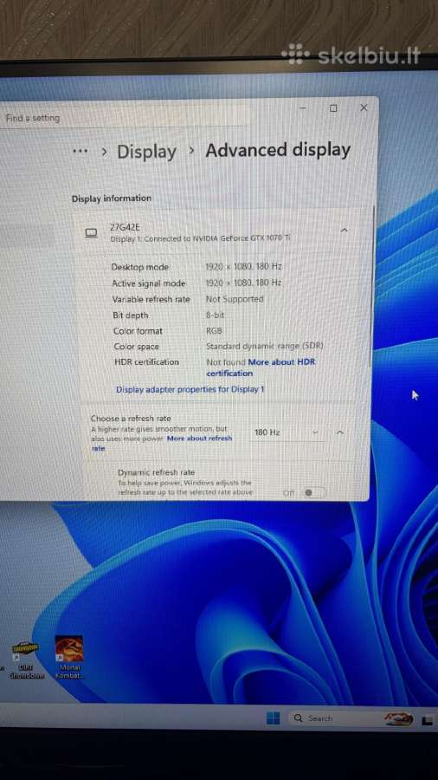Open the 180 Hz refresh rate dropdown
Screen dimensions: 438x780
(287, 432)
